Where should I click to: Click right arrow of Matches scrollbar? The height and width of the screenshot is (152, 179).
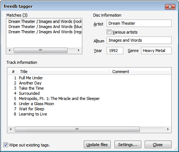point(79,50)
